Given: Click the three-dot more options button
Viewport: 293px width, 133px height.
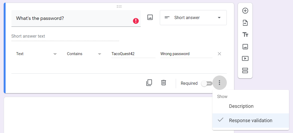Looking at the screenshot, I should [220, 82].
